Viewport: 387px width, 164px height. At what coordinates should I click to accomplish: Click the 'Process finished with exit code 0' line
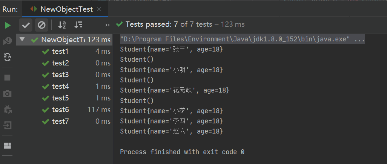[182, 152]
